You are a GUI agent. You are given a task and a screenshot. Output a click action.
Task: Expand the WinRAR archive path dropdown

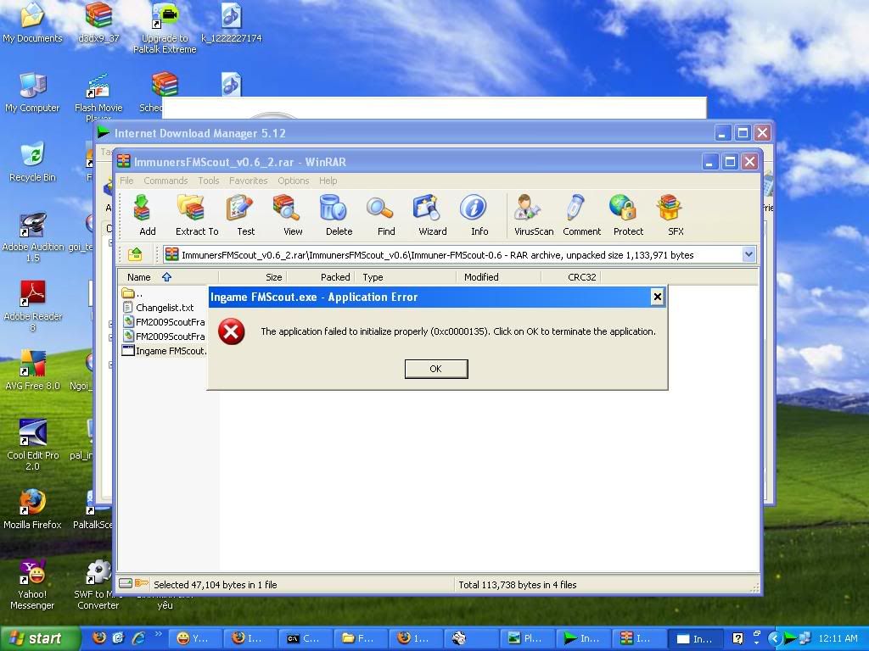coord(748,254)
